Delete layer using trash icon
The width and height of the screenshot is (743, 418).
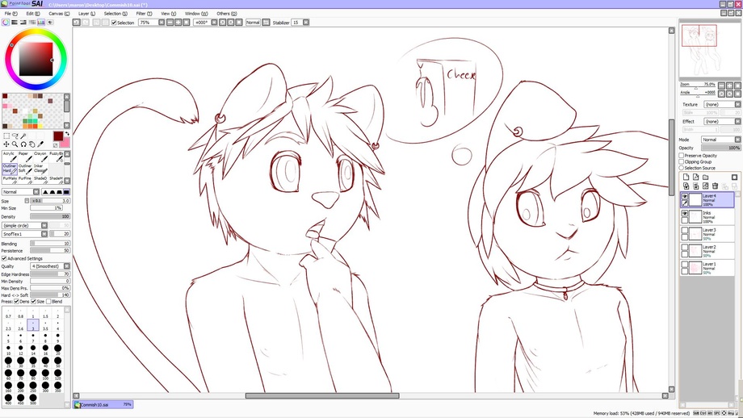715,186
